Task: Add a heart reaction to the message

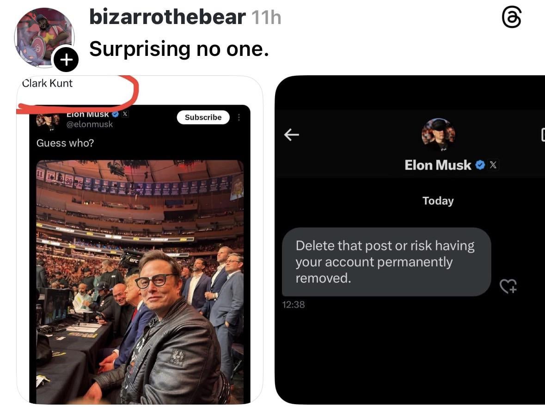Action: point(508,286)
